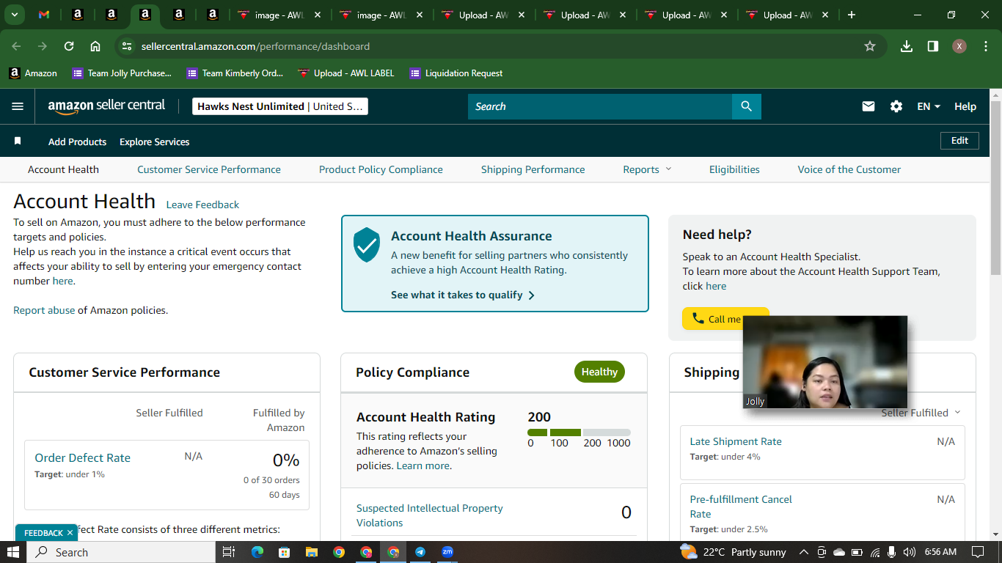Image resolution: width=1002 pixels, height=563 pixels.
Task: Open the Wi-Fi network tray icon
Action: 875,552
